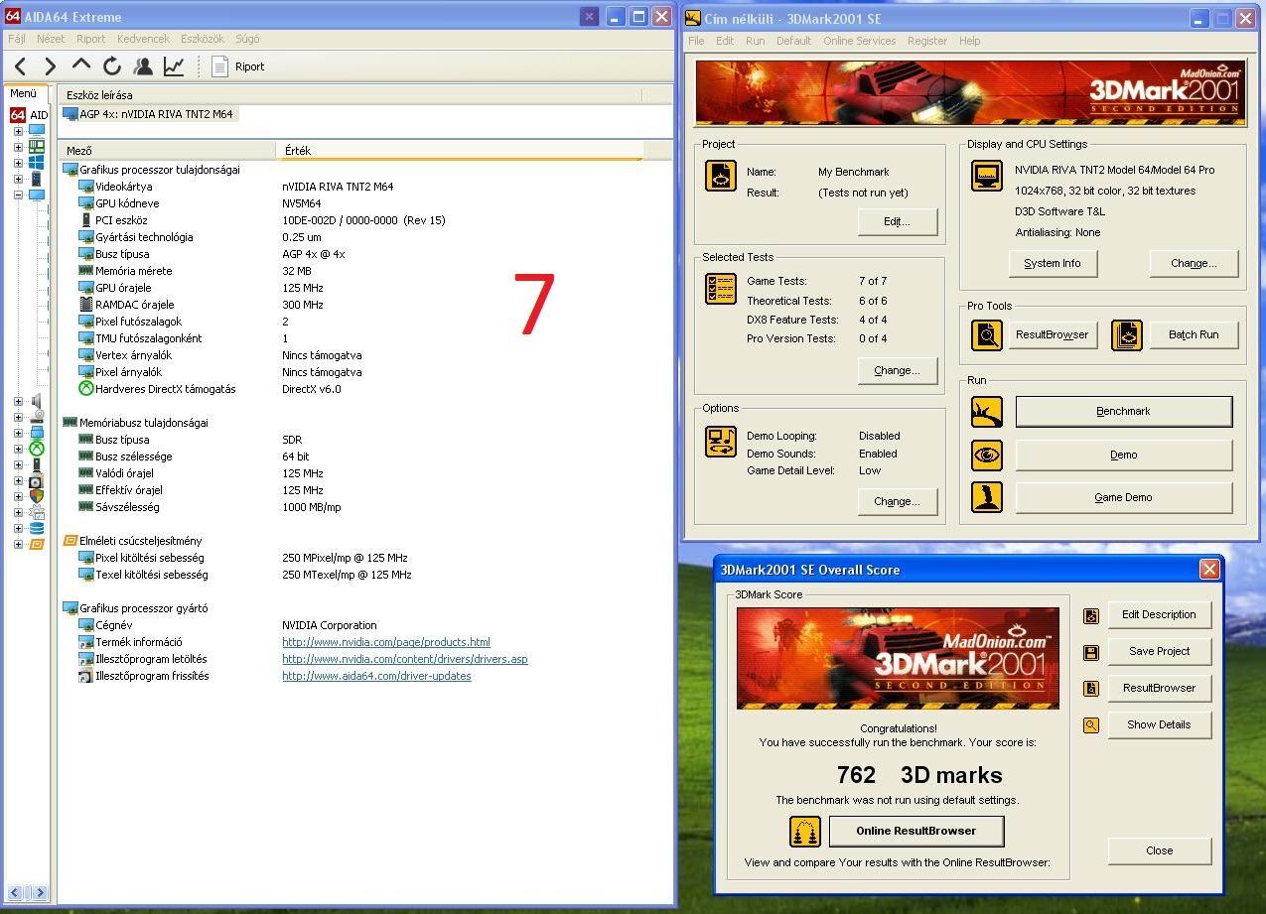
Task: Open the nvidia.com products.html link
Action: (x=386, y=642)
